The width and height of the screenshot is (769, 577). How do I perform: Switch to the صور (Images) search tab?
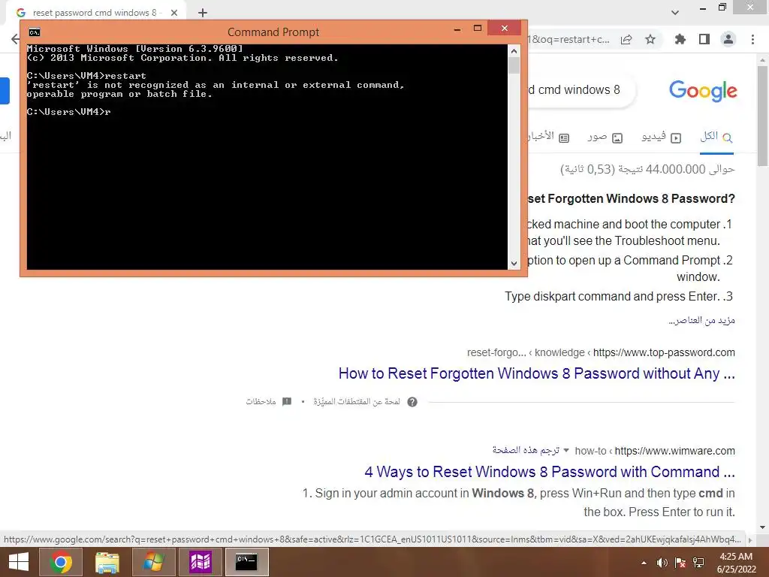pyautogui.click(x=605, y=137)
